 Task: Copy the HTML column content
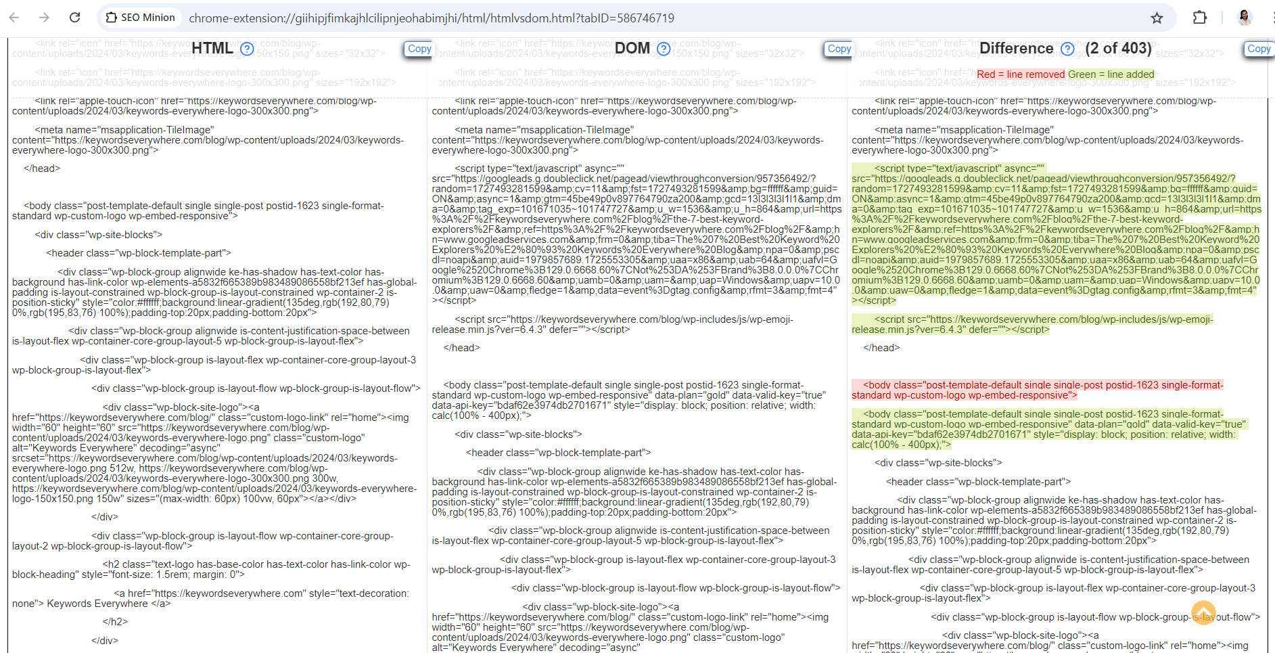coord(419,49)
